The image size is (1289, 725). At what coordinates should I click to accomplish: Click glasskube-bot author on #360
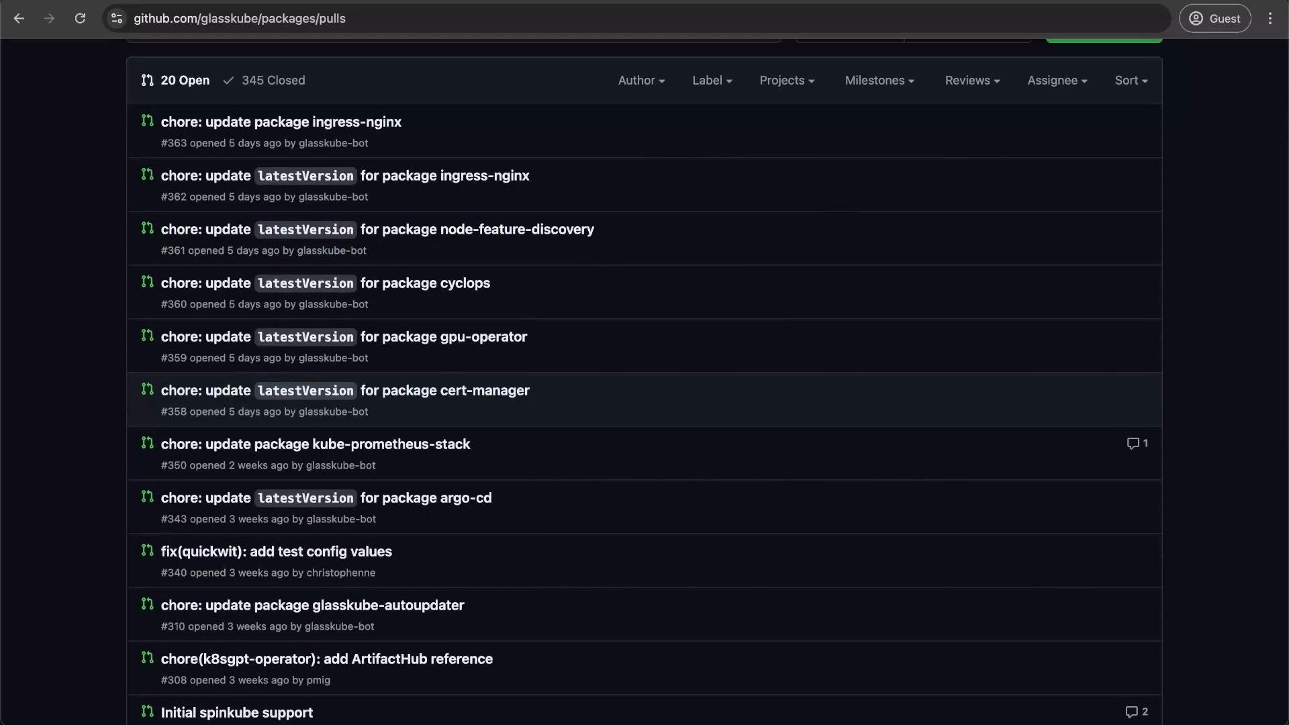pos(333,304)
